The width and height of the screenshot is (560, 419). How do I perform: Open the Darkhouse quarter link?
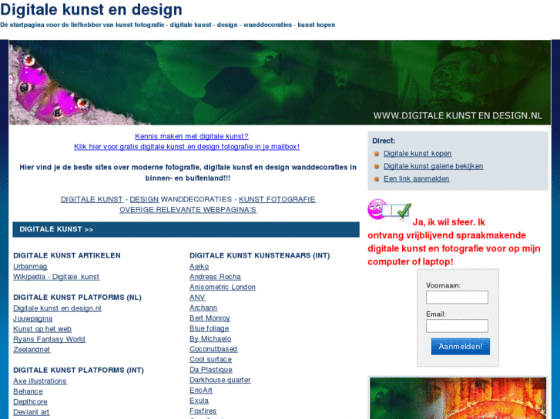pos(220,380)
